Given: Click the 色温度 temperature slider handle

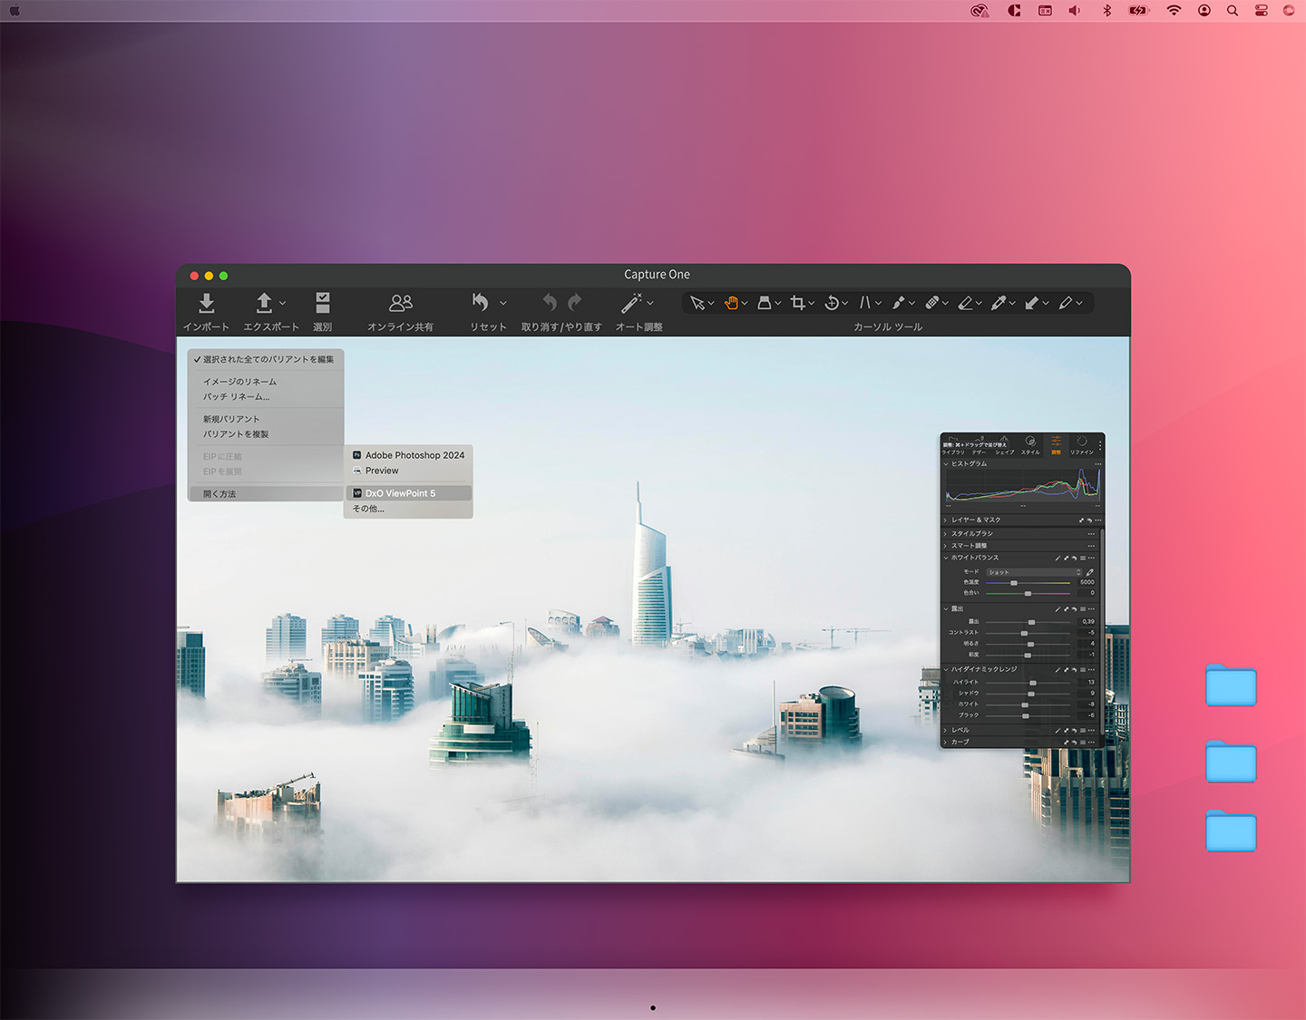Looking at the screenshot, I should tap(1014, 583).
